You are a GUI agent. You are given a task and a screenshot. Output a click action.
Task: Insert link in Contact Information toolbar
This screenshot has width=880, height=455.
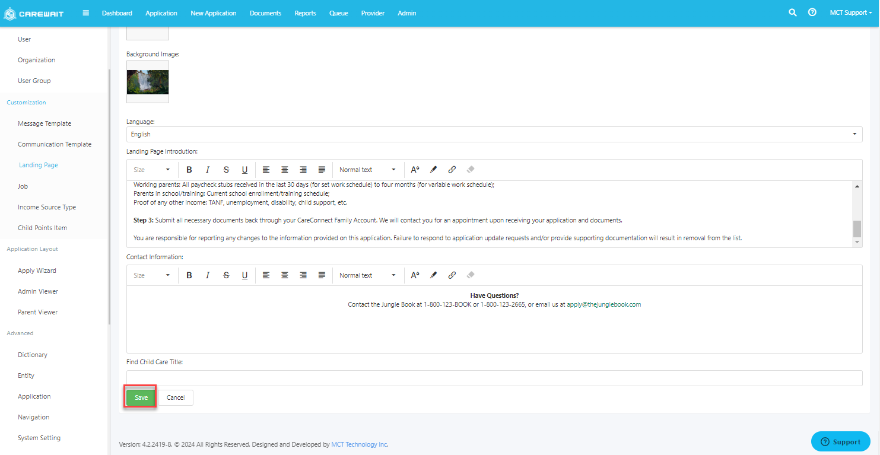coord(452,275)
